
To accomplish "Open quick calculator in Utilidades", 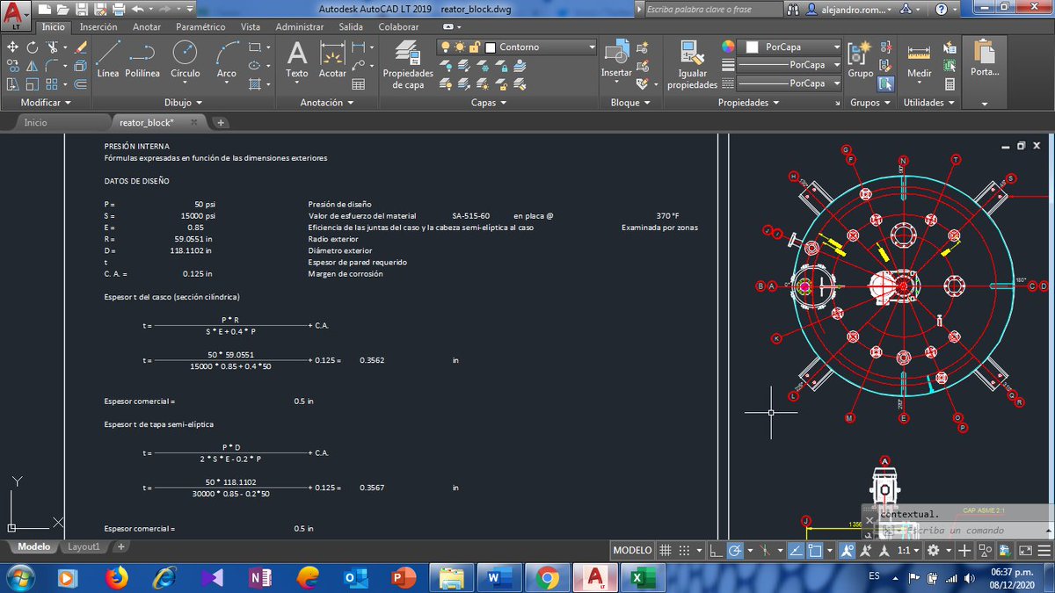I will pyautogui.click(x=950, y=84).
